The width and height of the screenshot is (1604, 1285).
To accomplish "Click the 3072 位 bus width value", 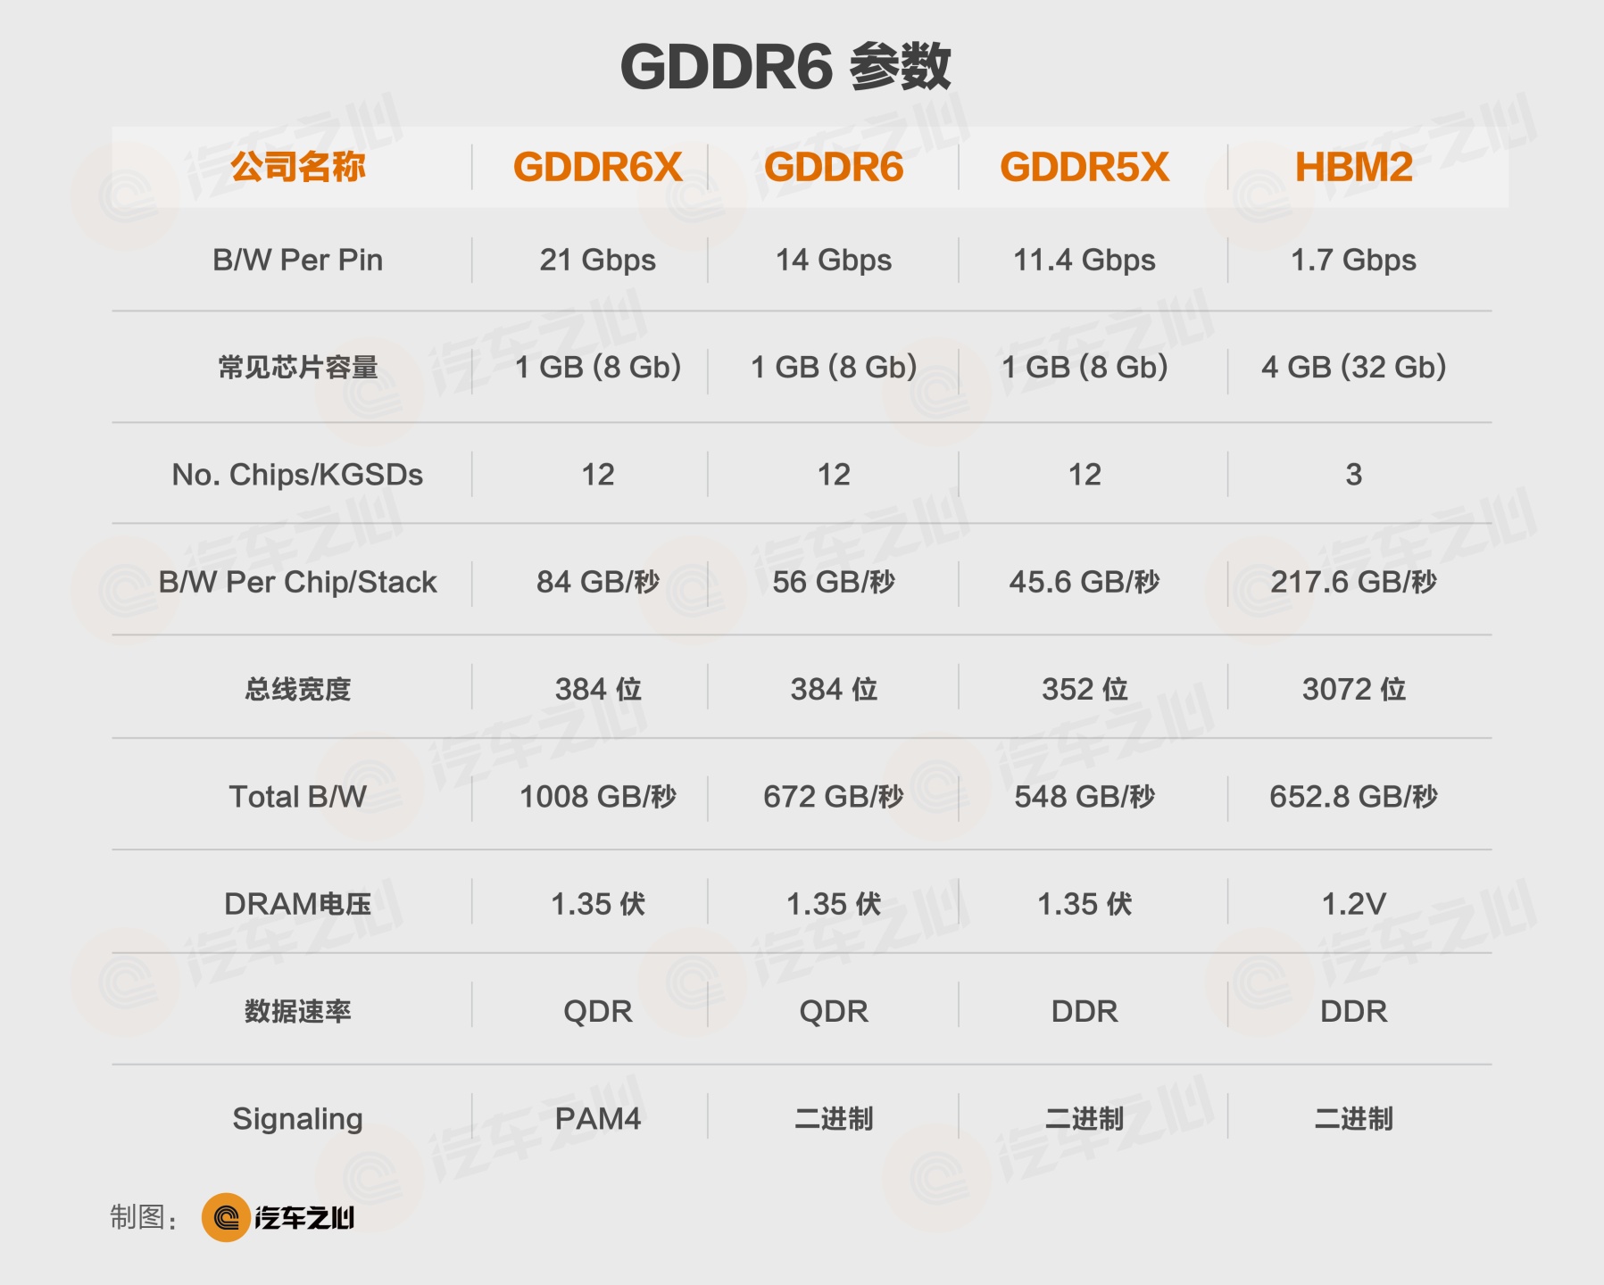I will 1353,689.
